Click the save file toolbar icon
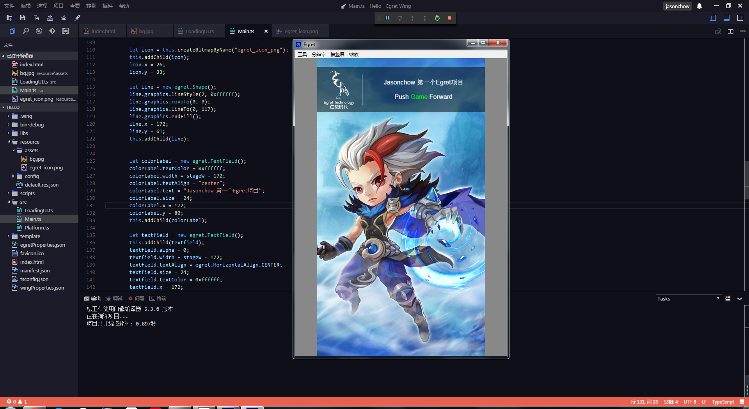The width and height of the screenshot is (749, 409). click(23, 18)
